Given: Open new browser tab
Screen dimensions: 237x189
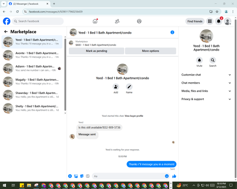Looking at the screenshot, I should 54,4.
